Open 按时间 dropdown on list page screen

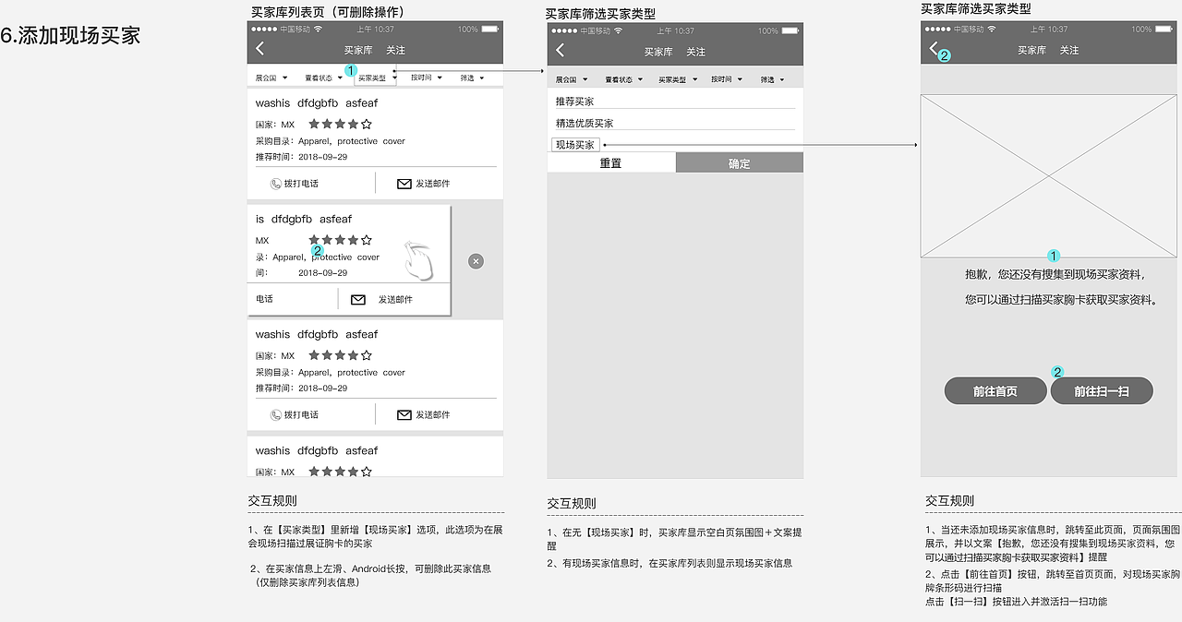426,78
